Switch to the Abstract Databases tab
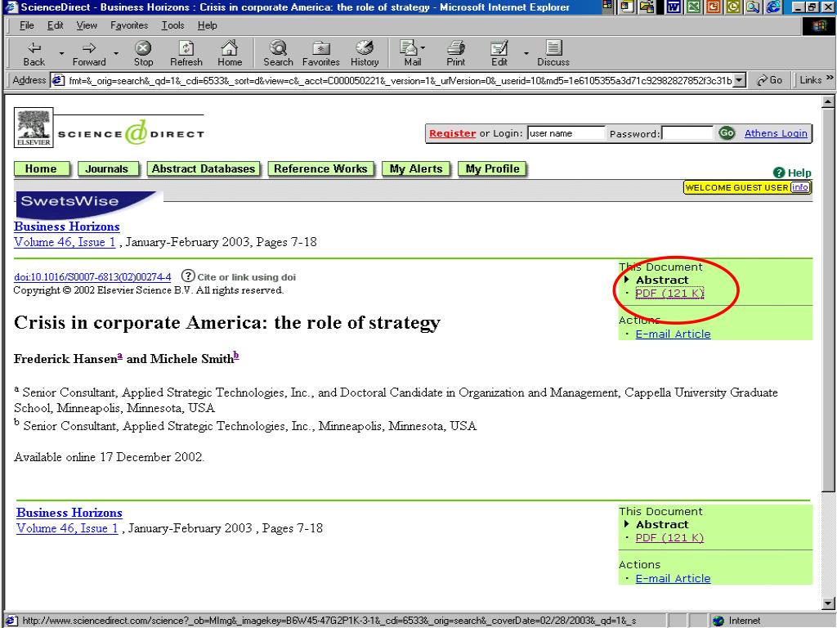 point(204,168)
